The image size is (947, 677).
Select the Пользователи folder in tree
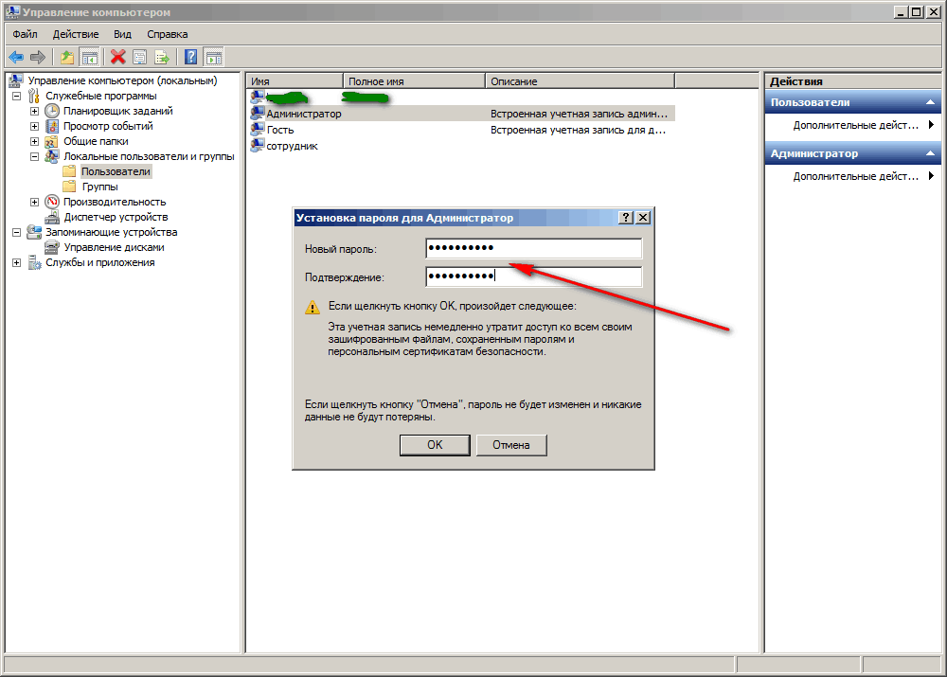point(116,171)
